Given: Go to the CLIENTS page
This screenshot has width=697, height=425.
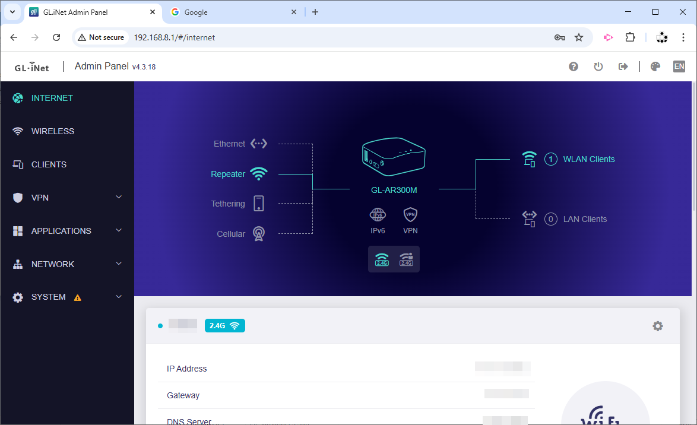Looking at the screenshot, I should [x=49, y=164].
